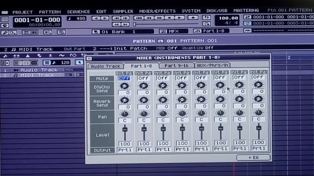Viewport: 314px width, 176px height.
Task: Stop playback with the transport stop button
Action: (169, 18)
